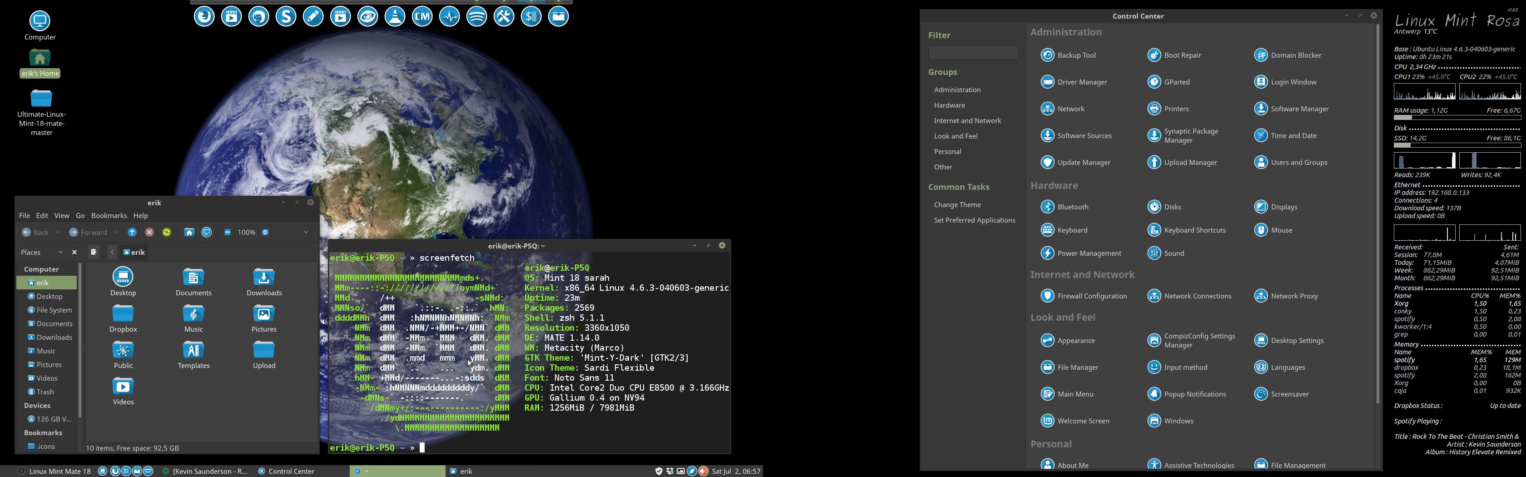Open system monitor pulse icon in dock

pos(450,17)
